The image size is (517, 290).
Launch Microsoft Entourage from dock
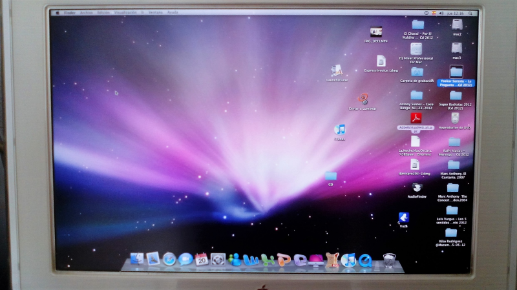pyautogui.click(x=300, y=260)
